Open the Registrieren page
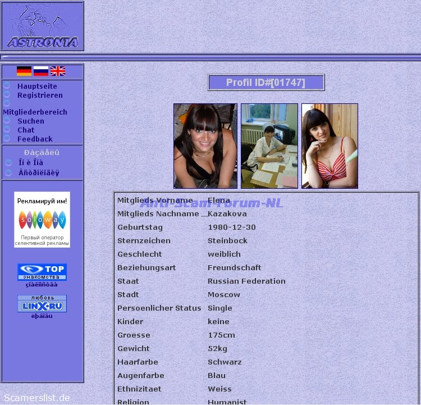 point(40,95)
